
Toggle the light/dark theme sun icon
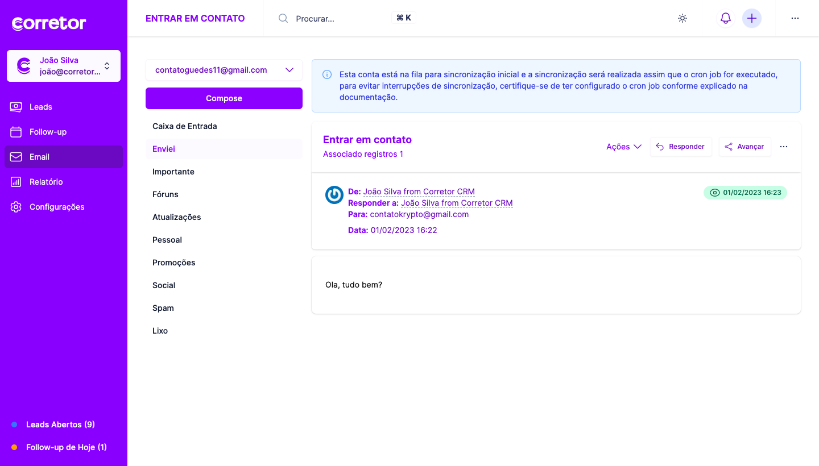click(682, 18)
